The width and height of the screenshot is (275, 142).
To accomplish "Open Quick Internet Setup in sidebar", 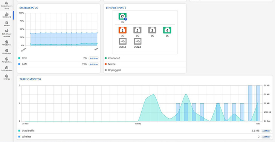I will click(x=7, y=5).
